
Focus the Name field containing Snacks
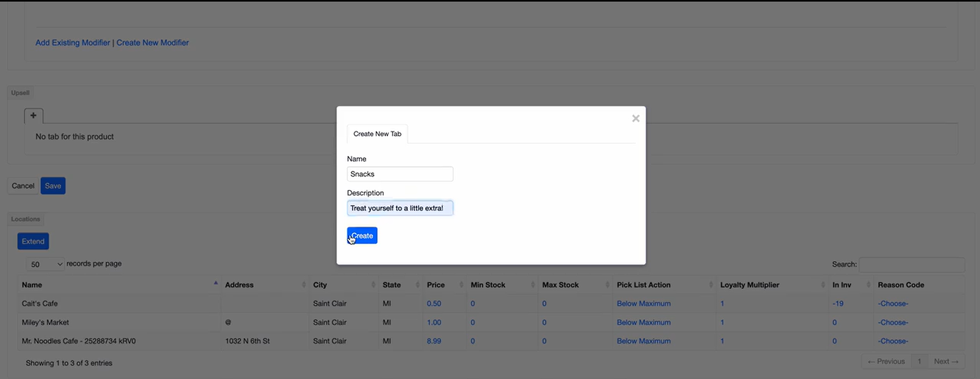click(400, 174)
